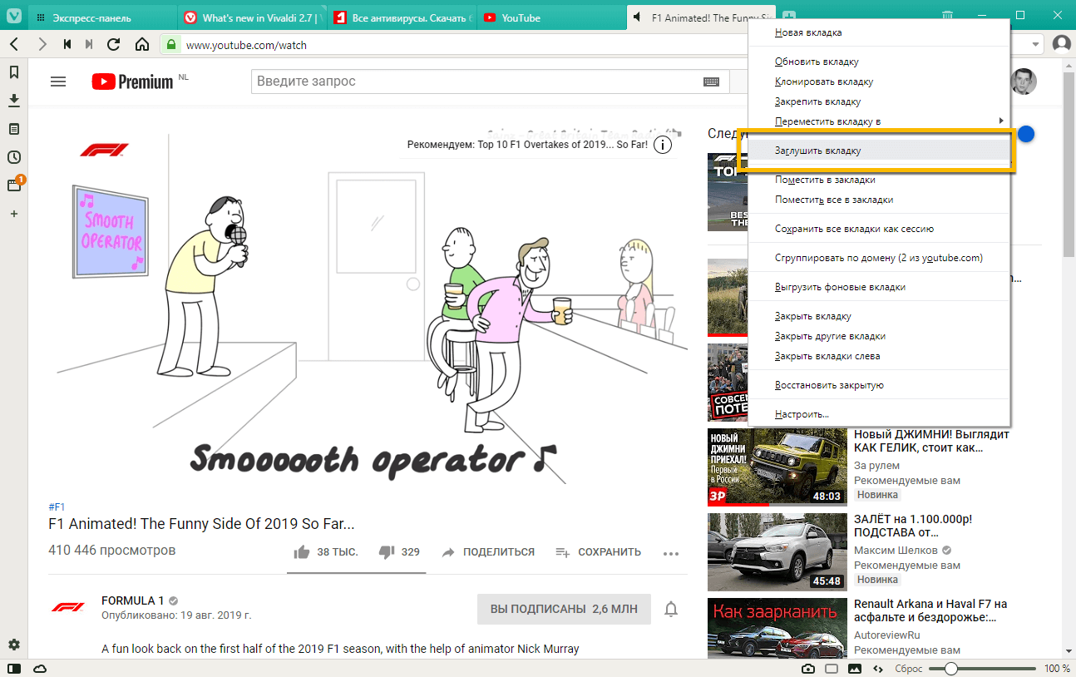The width and height of the screenshot is (1076, 677).
Task: Add a web panel with plus icon
Action: pyautogui.click(x=14, y=214)
